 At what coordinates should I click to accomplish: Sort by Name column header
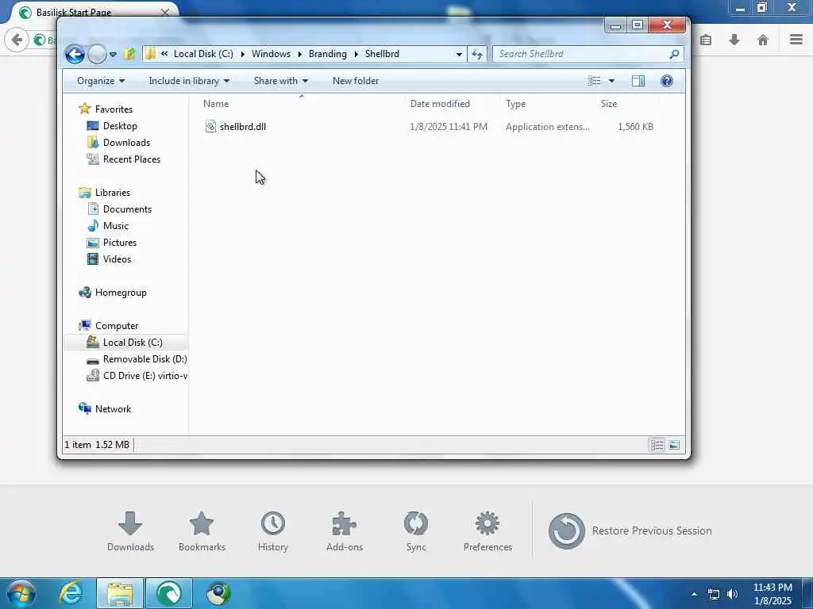pos(301,104)
